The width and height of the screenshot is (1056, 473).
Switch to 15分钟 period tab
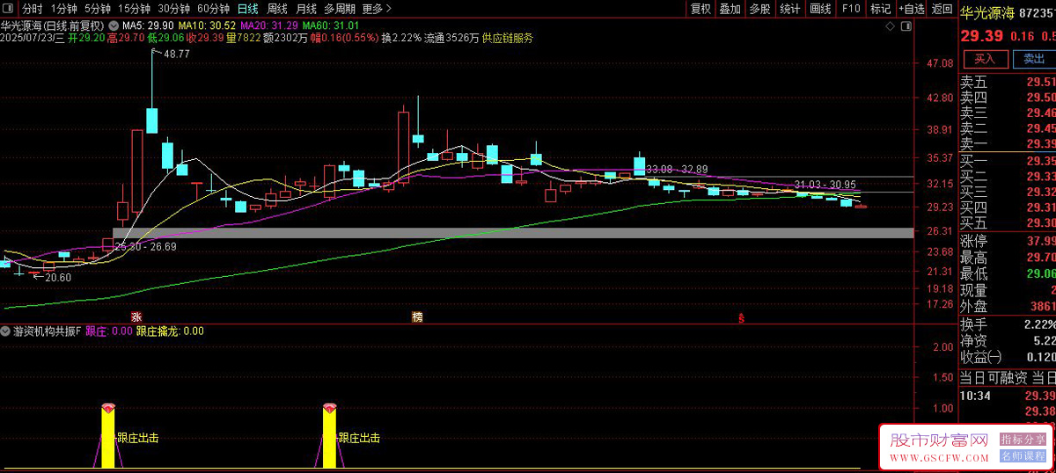click(134, 9)
